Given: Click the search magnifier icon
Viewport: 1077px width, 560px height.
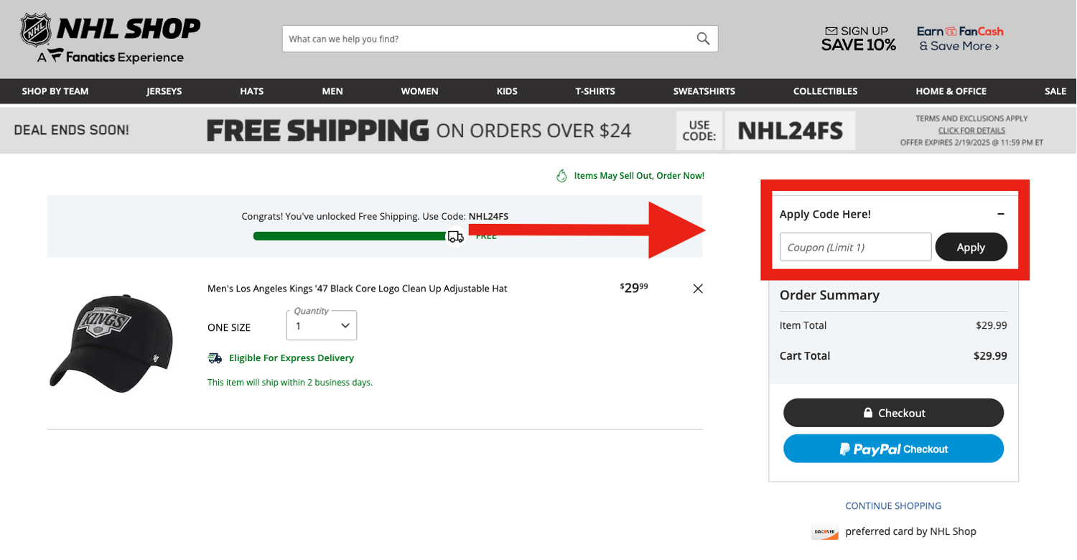Looking at the screenshot, I should 702,39.
